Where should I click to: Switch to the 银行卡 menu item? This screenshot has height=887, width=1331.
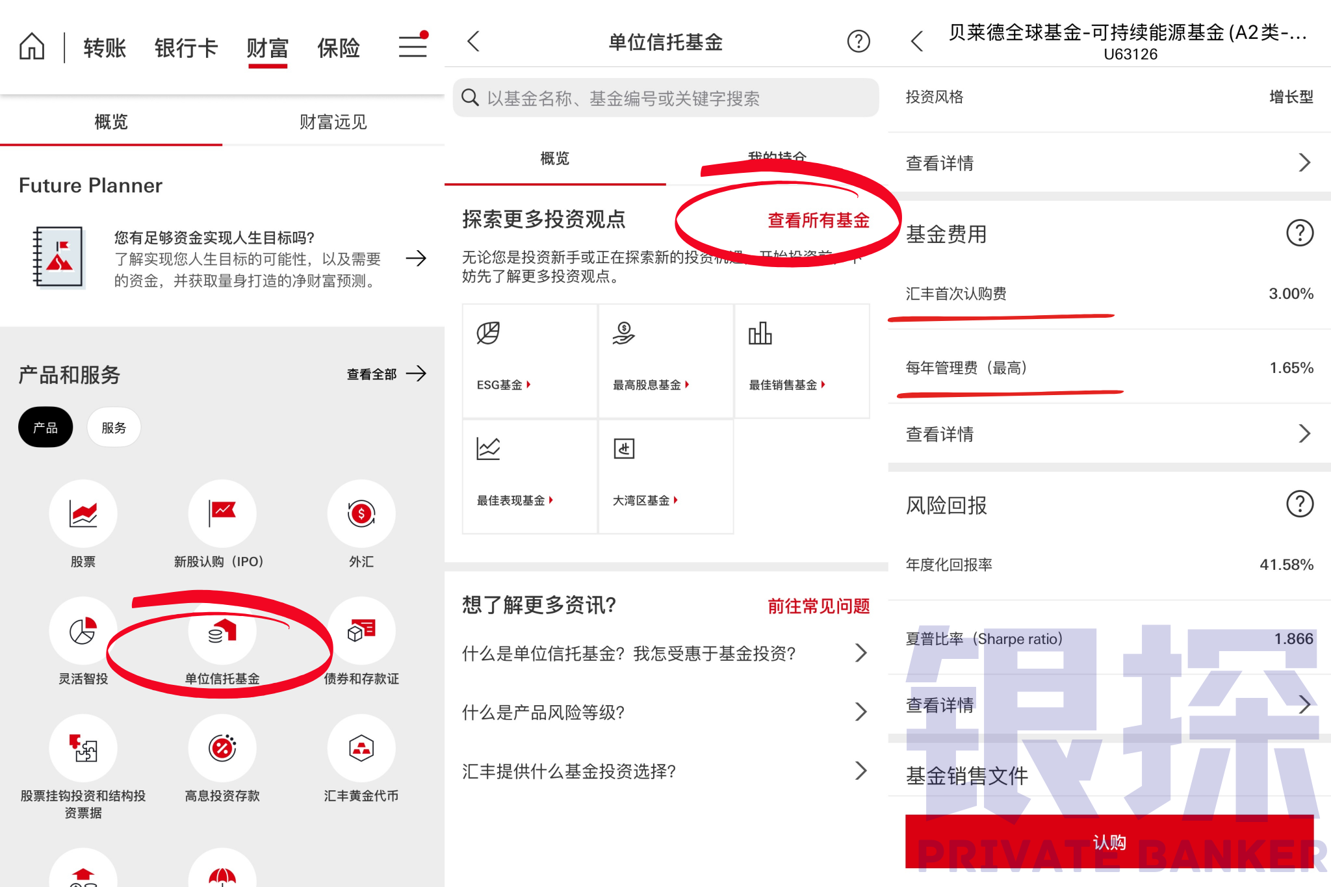[186, 47]
